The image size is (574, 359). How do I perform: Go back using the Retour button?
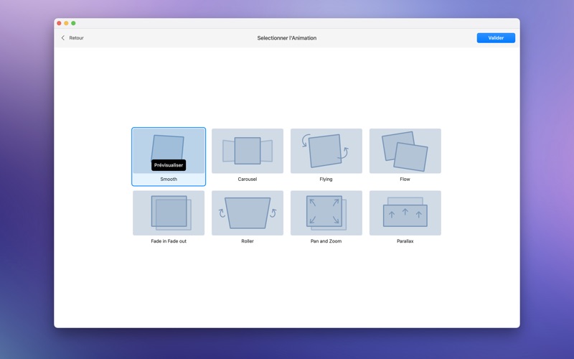click(72, 38)
